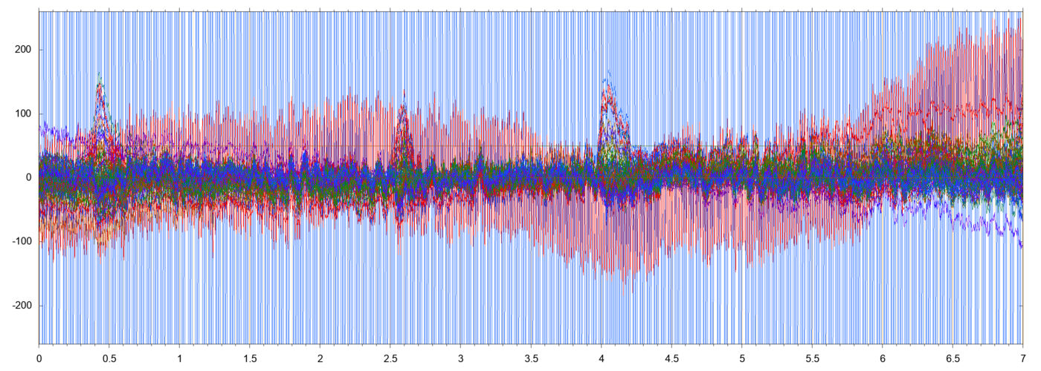Click the 7 tick label on the time axis
Screen dimensions: 1041x371
click(x=1023, y=358)
